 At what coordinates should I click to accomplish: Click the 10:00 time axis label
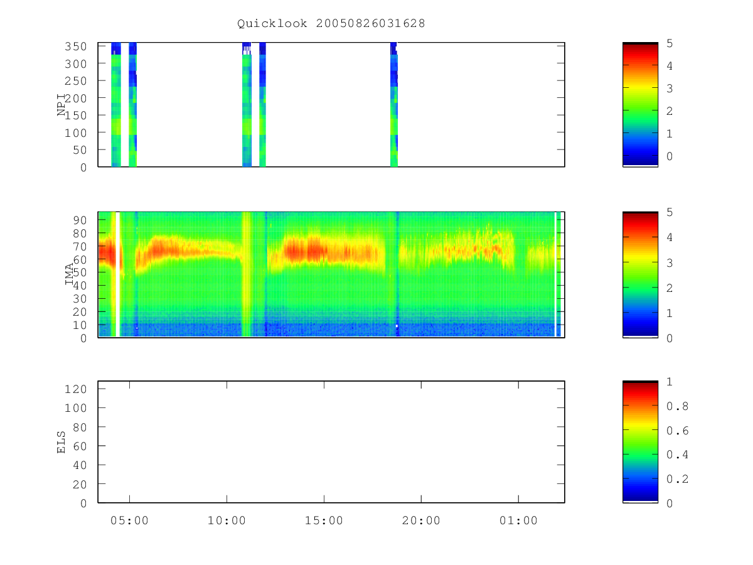pyautogui.click(x=227, y=520)
